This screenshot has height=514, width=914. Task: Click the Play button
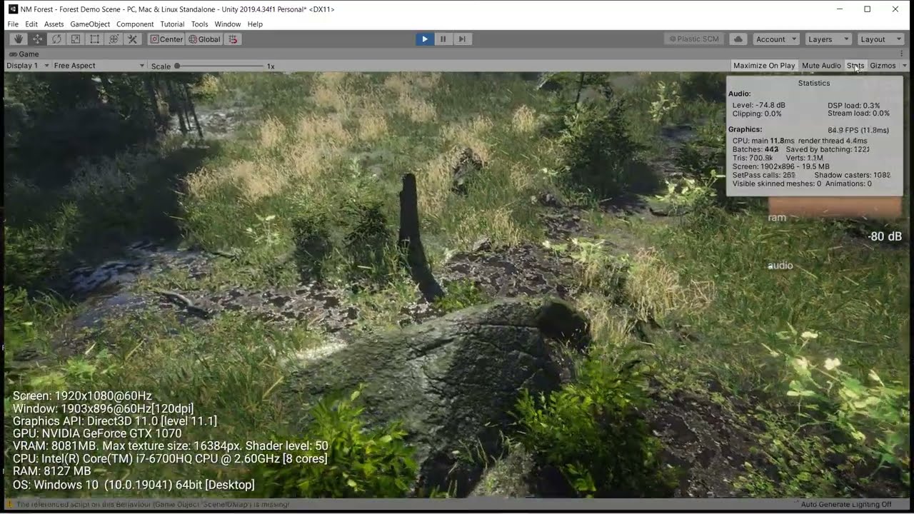click(x=424, y=39)
